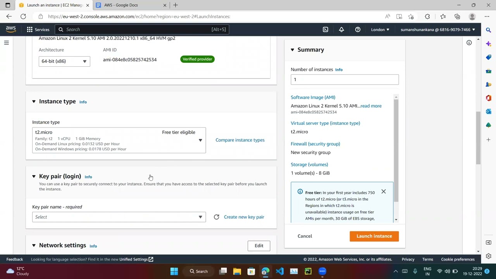This screenshot has width=496, height=279.
Task: Open the t2.micro instance type dropdown
Action: 119,140
